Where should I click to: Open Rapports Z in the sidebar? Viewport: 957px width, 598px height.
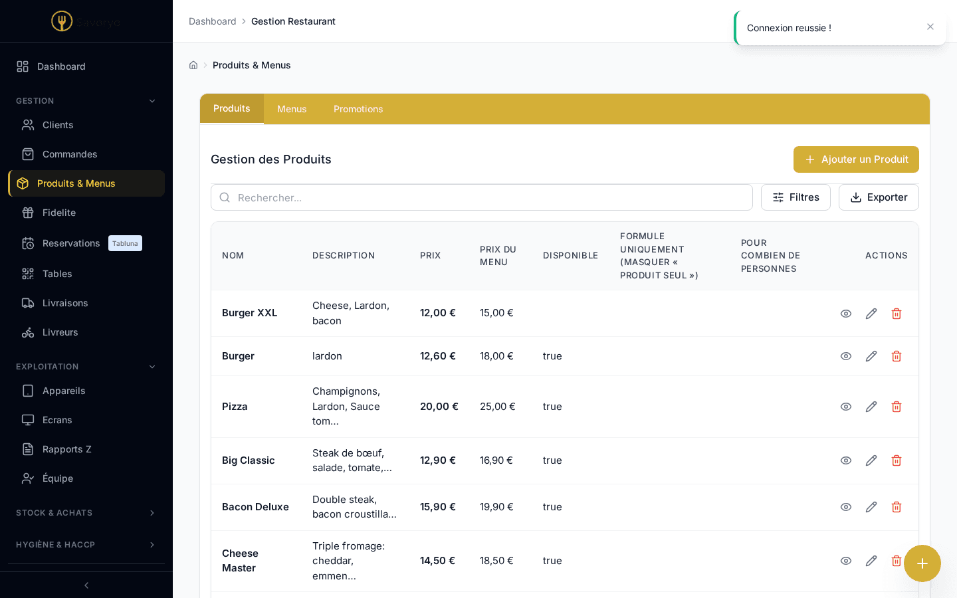coord(86,449)
